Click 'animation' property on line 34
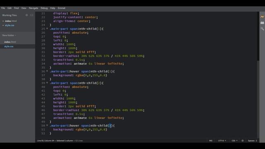This screenshot has width=265, height=149. [62, 64]
